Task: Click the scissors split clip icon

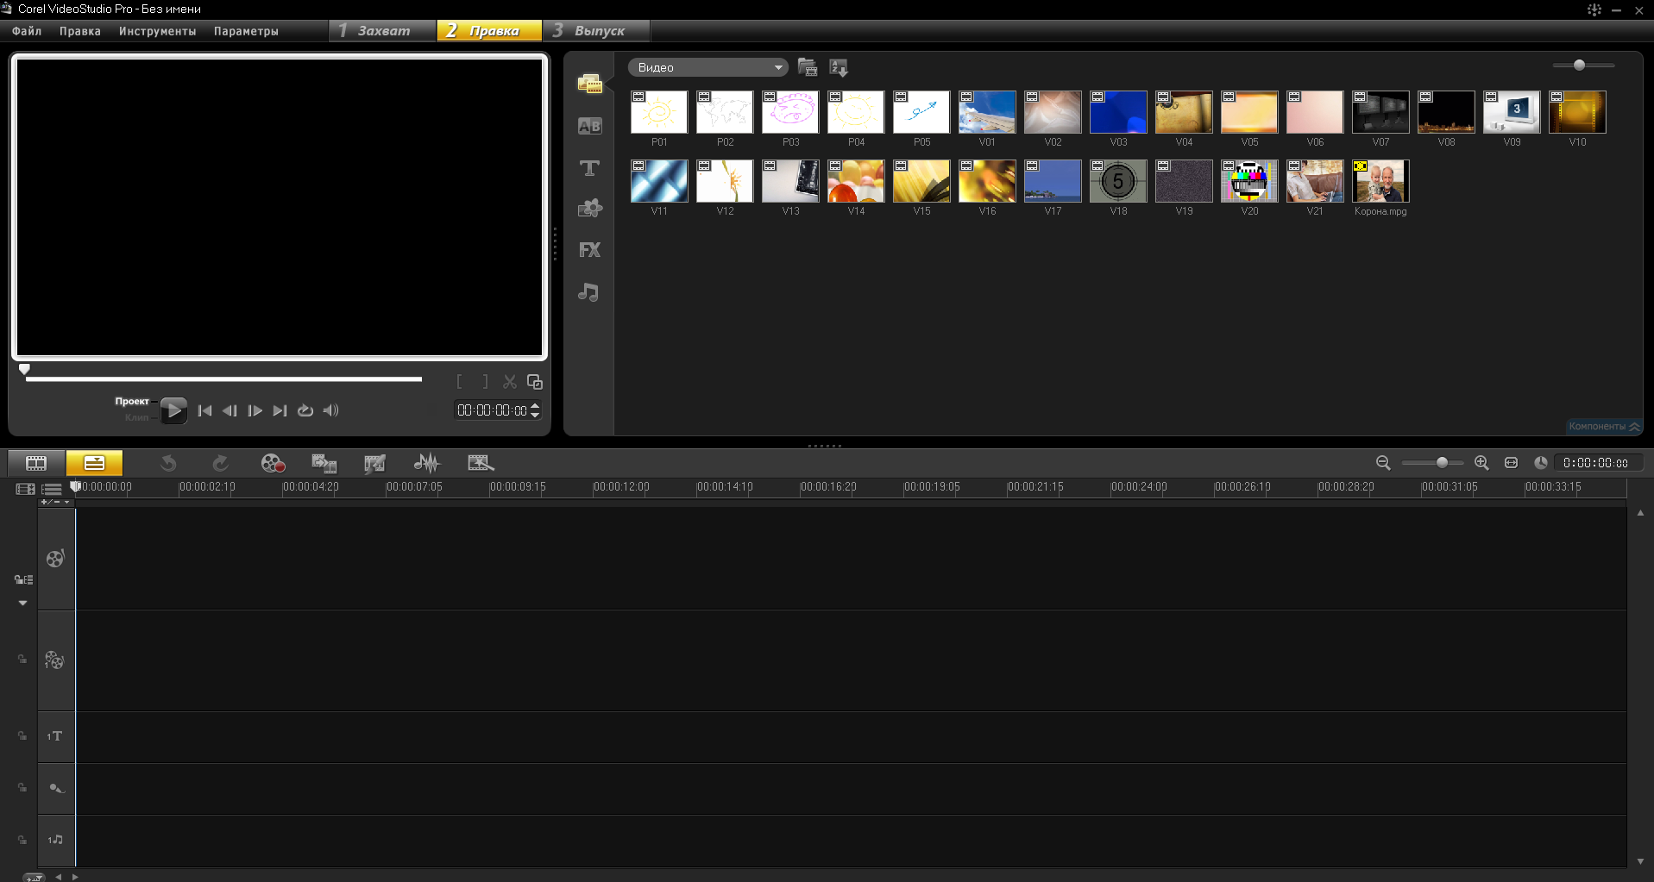Action: click(x=510, y=382)
